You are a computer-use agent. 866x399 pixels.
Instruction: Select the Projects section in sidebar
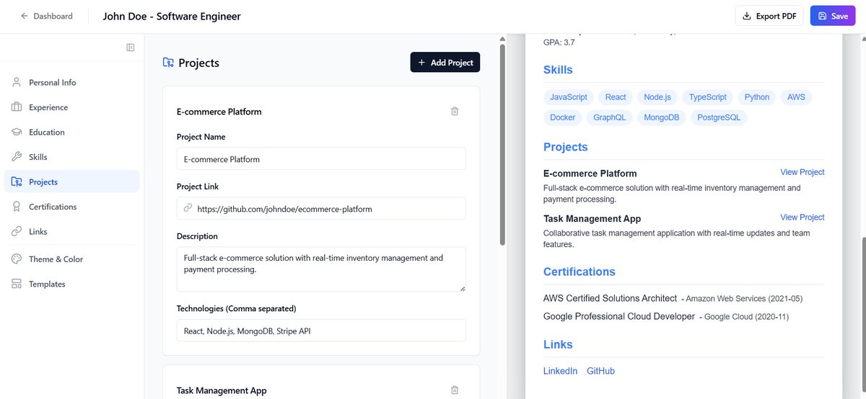[x=71, y=181]
